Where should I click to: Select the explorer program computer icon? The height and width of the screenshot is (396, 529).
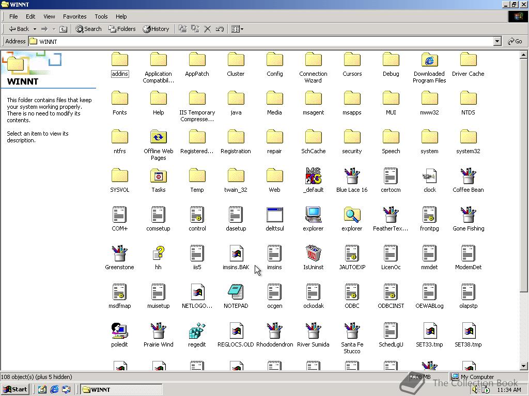313,214
